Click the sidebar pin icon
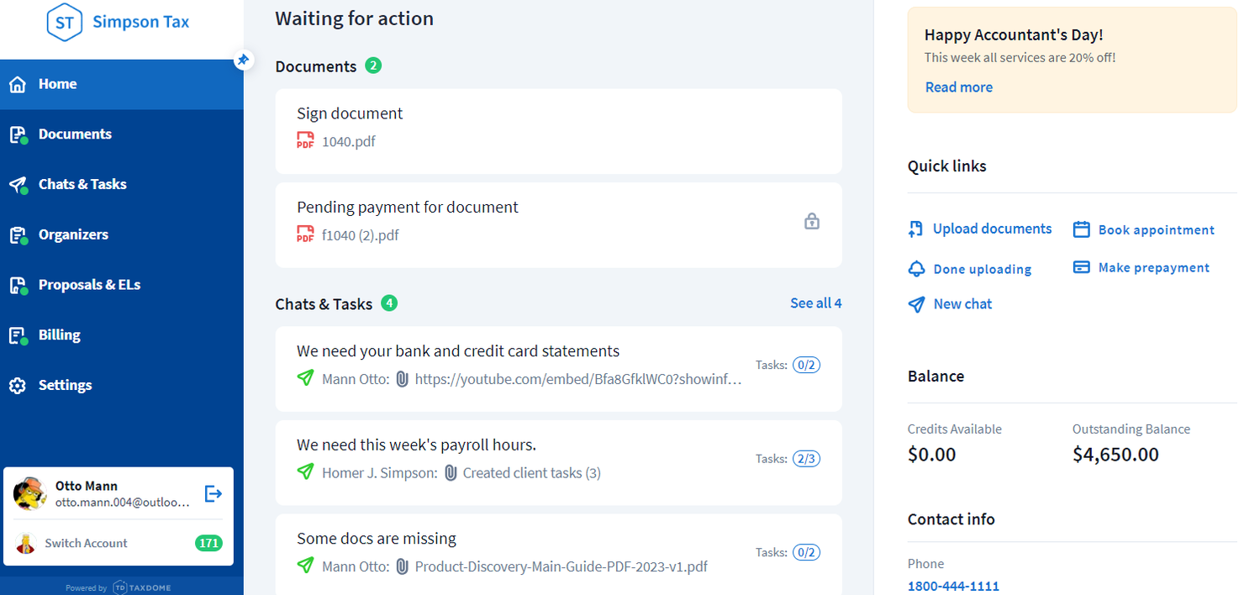 (x=243, y=60)
